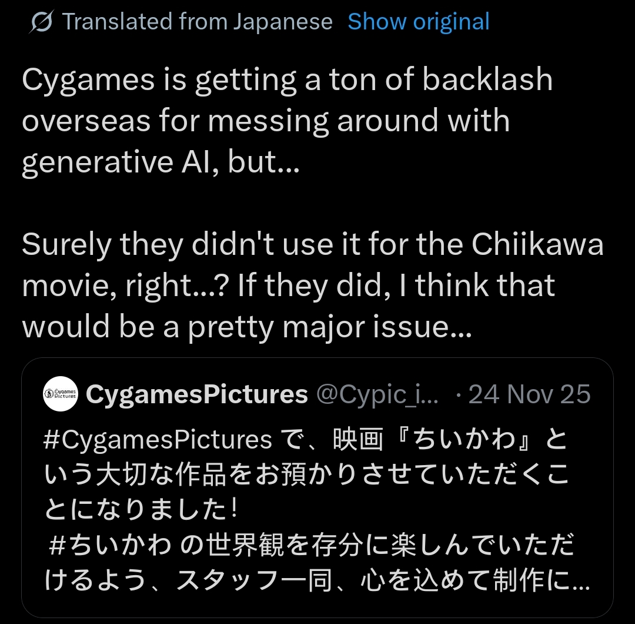Click the Grok translation icon

41,22
